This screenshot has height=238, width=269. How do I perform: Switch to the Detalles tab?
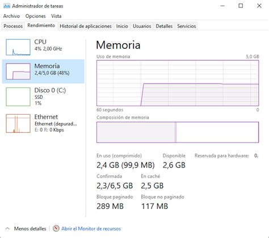coord(164,26)
